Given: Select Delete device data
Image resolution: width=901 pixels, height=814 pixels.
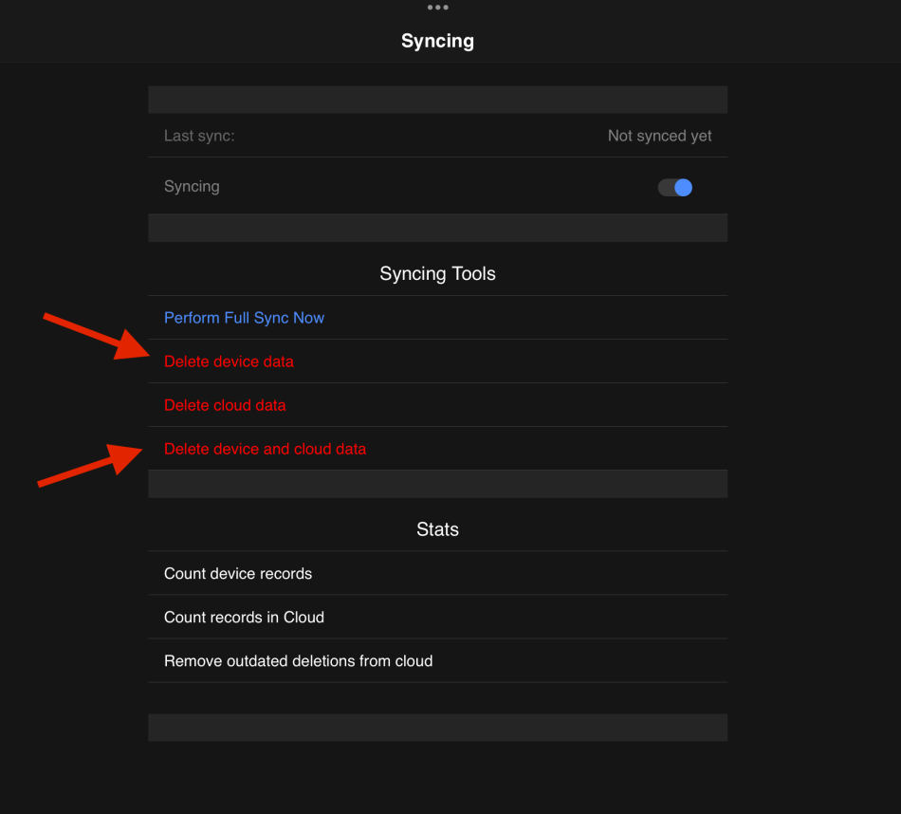Looking at the screenshot, I should pos(229,361).
